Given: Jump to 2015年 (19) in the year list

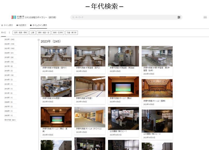Looking at the screenshot, I should click(9, 75).
